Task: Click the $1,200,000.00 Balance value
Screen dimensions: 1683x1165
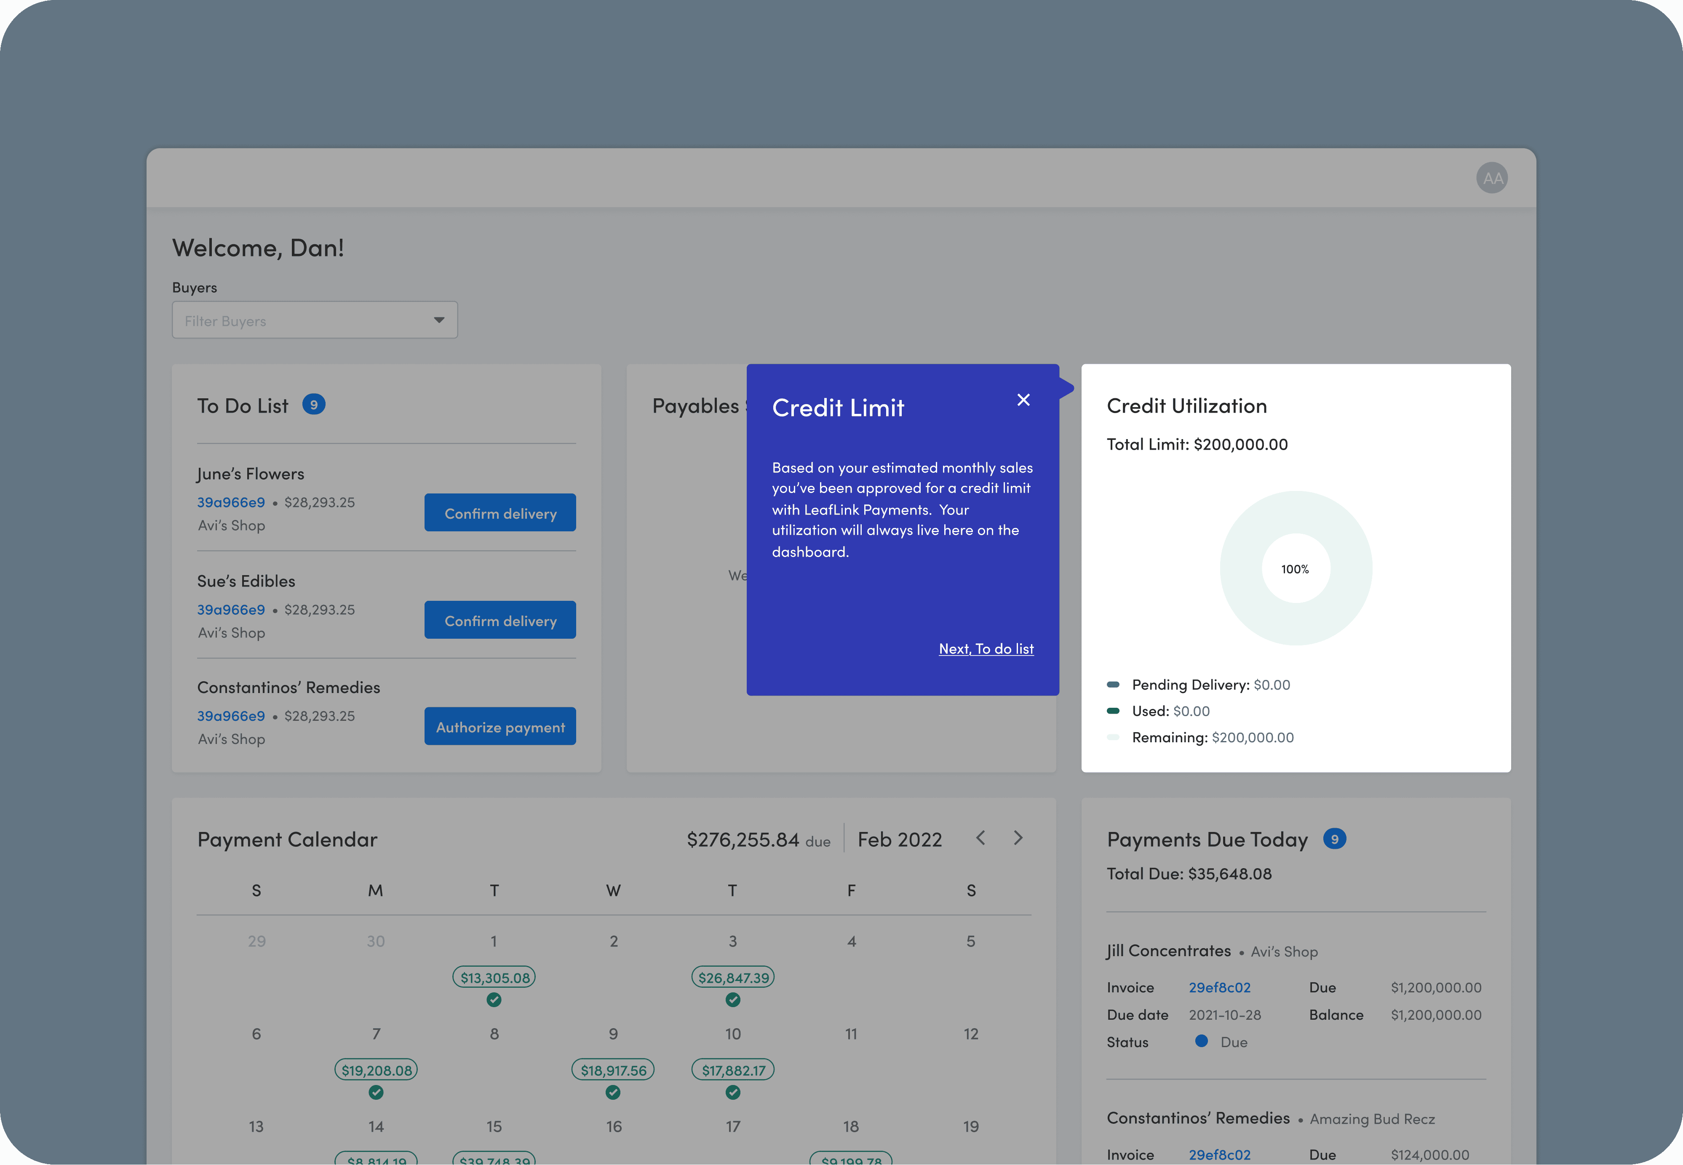Action: pos(1436,1015)
